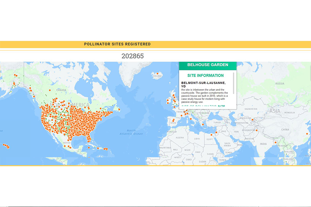The width and height of the screenshot is (311, 207).
Task: Open the orange marker on China's east coast
Action: pyautogui.click(x=307, y=134)
